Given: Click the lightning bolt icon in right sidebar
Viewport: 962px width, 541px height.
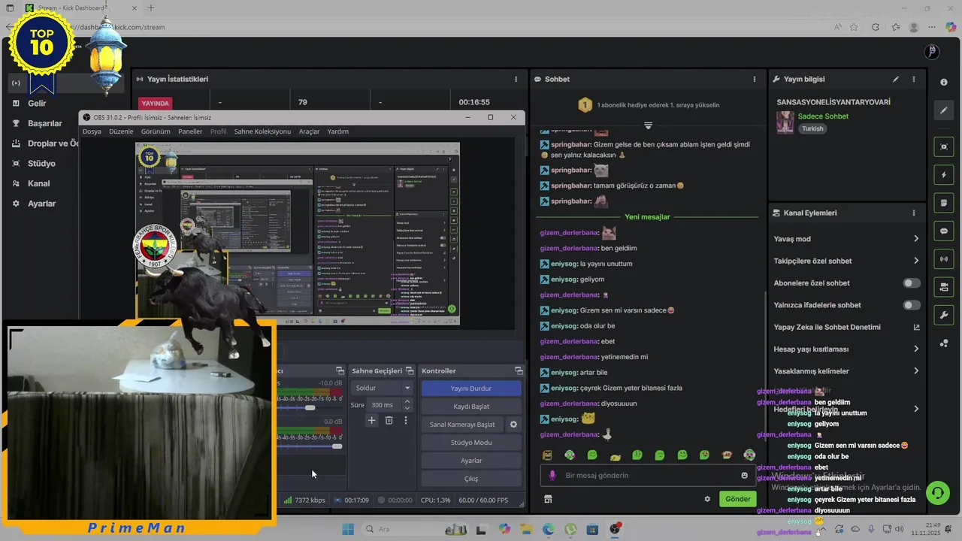Looking at the screenshot, I should coord(944,175).
